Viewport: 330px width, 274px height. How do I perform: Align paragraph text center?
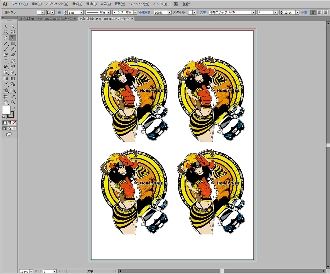(x=319, y=12)
